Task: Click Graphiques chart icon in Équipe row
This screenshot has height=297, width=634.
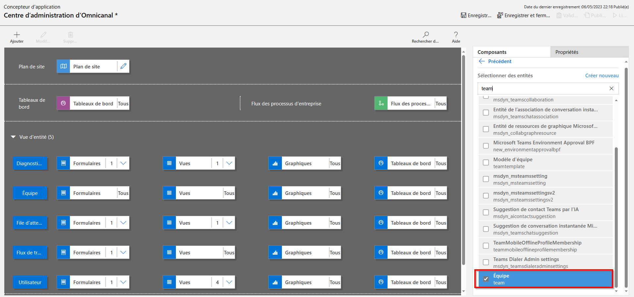Action: [x=275, y=193]
